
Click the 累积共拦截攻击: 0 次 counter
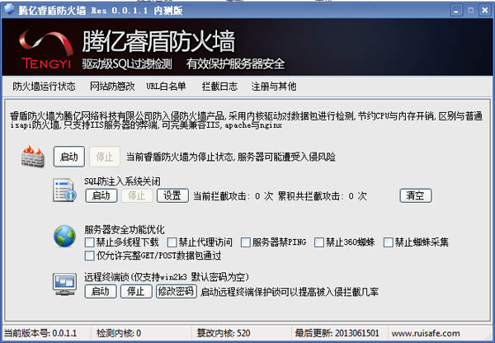pyautogui.click(x=322, y=196)
